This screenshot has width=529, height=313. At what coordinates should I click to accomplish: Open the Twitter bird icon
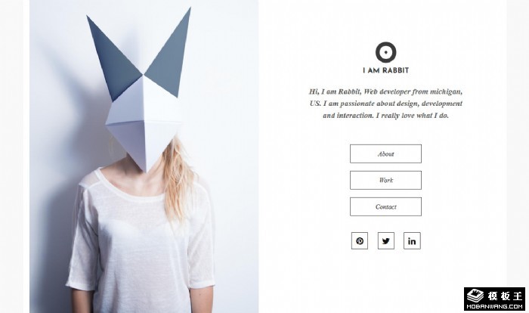pos(386,240)
